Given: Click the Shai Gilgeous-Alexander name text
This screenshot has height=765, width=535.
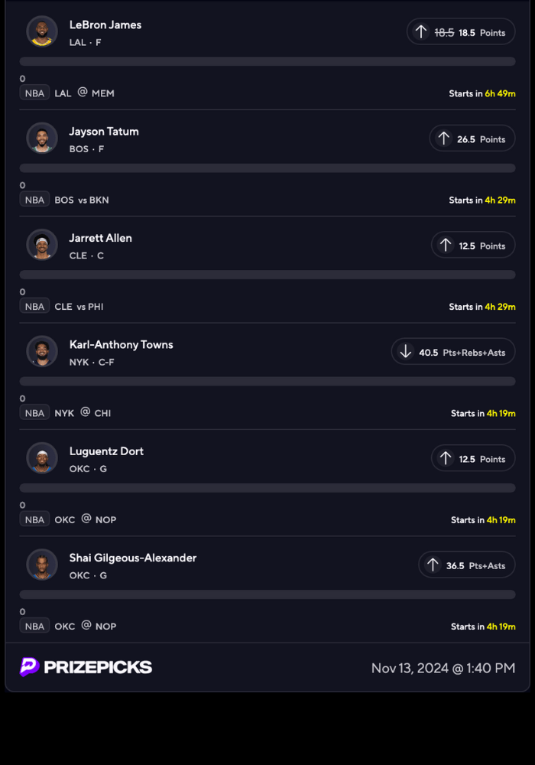Looking at the screenshot, I should coord(132,558).
